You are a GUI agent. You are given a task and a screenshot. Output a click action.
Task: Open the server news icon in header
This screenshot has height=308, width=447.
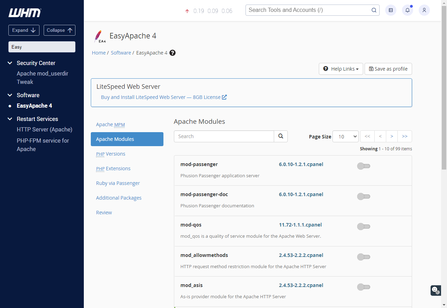coord(391,10)
